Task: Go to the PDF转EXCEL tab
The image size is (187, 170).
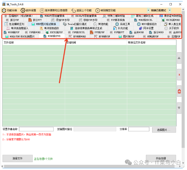Action: [76, 33]
